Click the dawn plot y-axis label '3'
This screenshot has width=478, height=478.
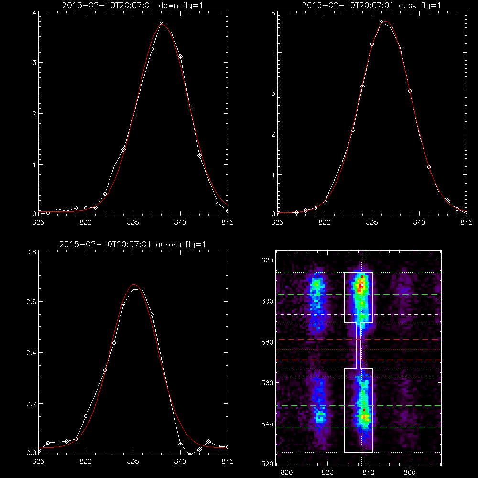coord(34,63)
